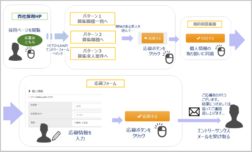Screen dimensions: 252x152
Task: Open パターン2 募集職種へ box
Action: [x=92, y=36]
